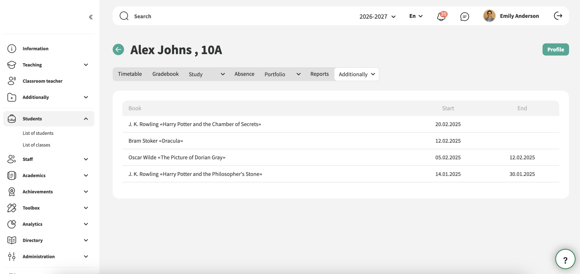Expand the sidebar Additionally chevron

click(x=86, y=97)
